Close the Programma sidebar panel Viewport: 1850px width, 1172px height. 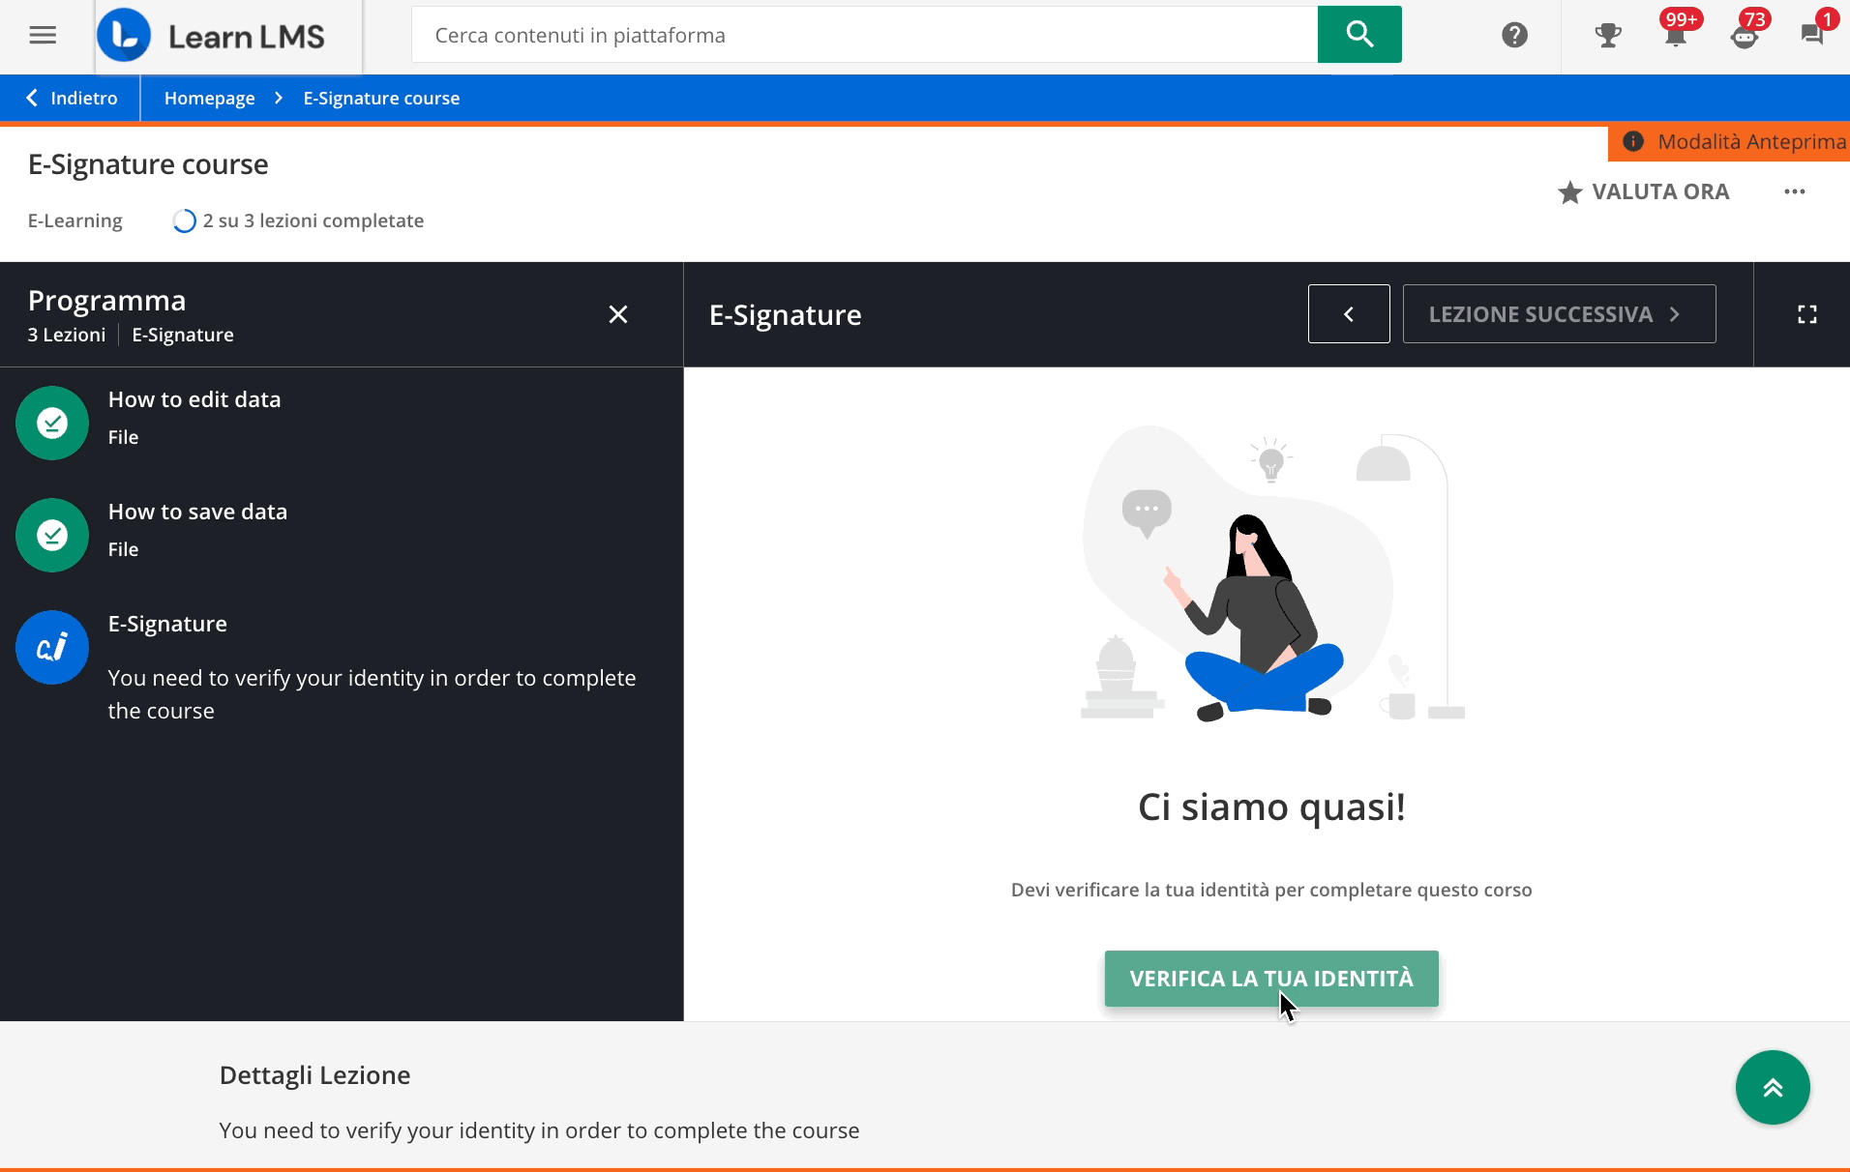(x=618, y=314)
